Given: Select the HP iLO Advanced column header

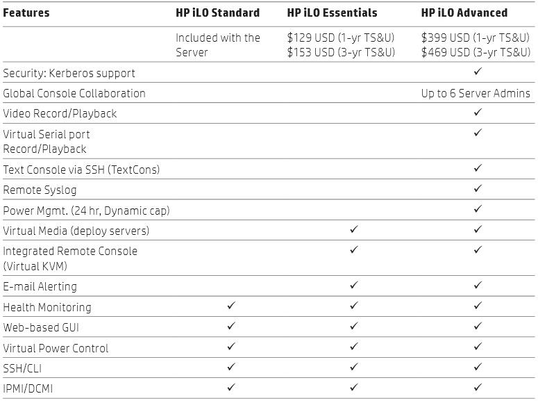Looking at the screenshot, I should pyautogui.click(x=464, y=13).
